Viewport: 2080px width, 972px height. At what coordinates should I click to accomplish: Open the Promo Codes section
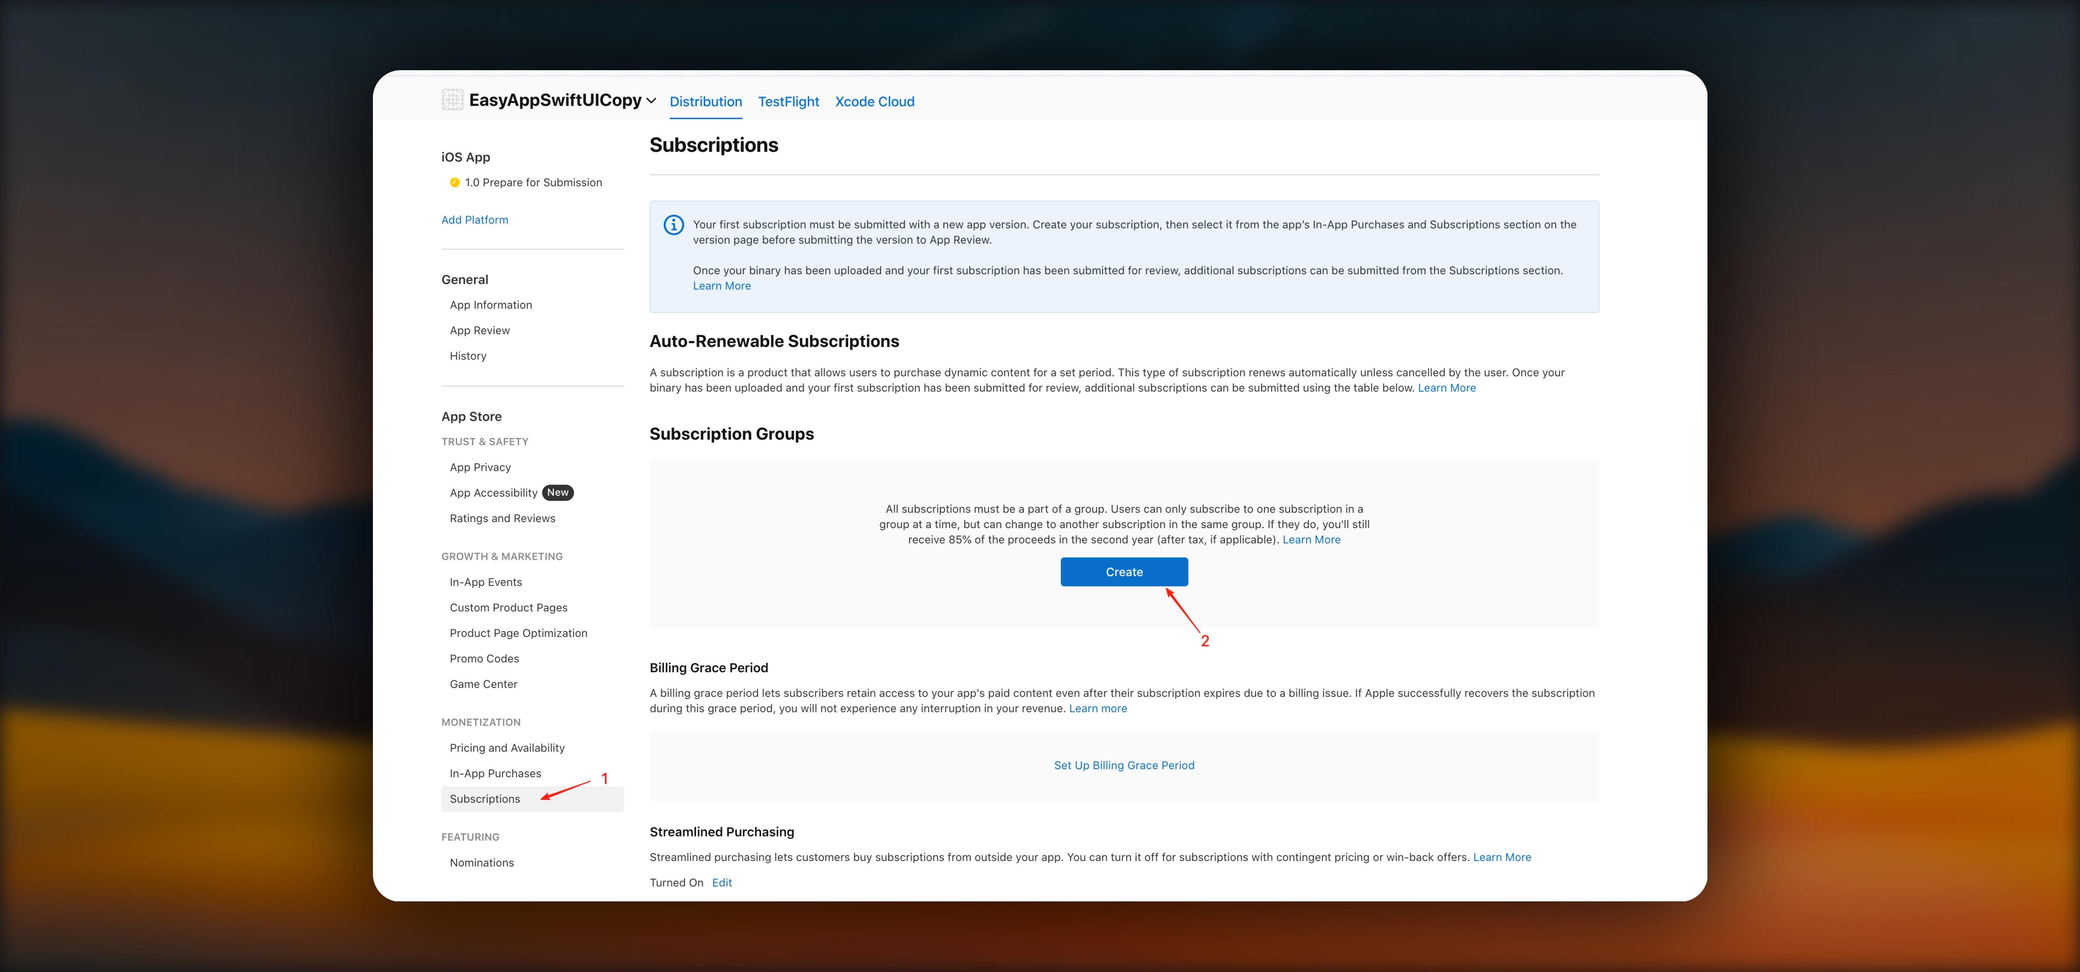coord(483,659)
